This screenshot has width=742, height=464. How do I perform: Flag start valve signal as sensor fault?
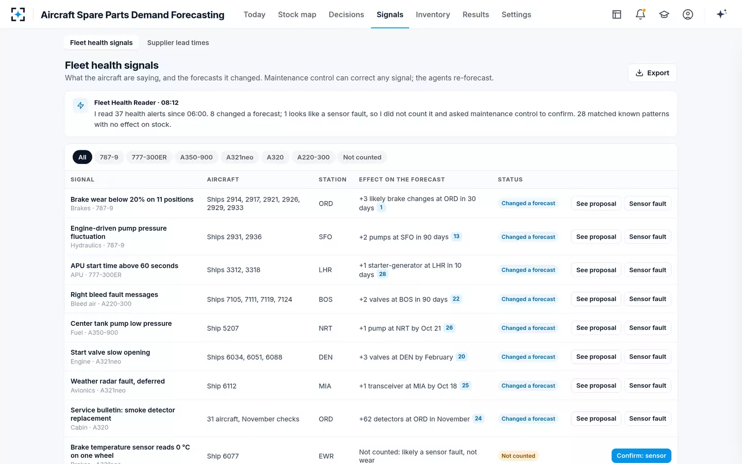[x=648, y=357]
